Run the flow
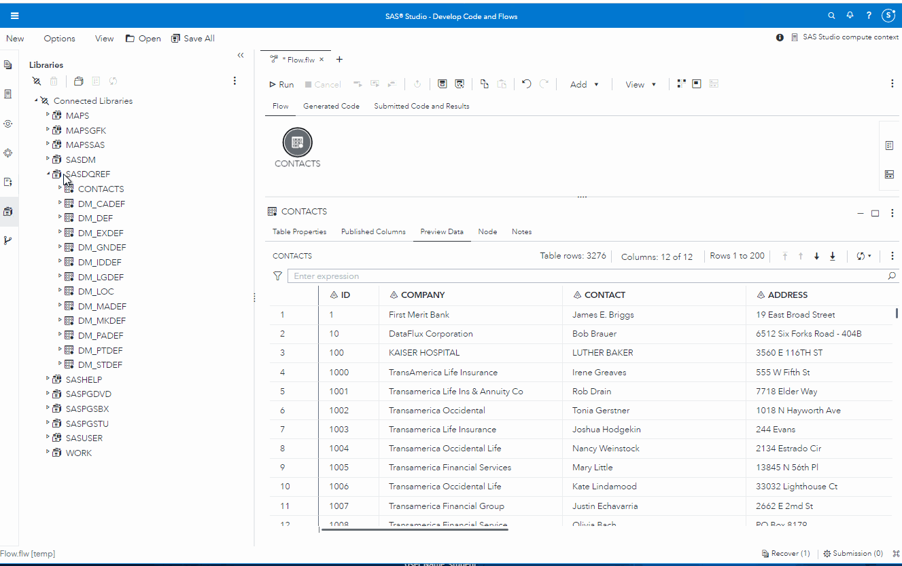The width and height of the screenshot is (902, 566). (281, 85)
